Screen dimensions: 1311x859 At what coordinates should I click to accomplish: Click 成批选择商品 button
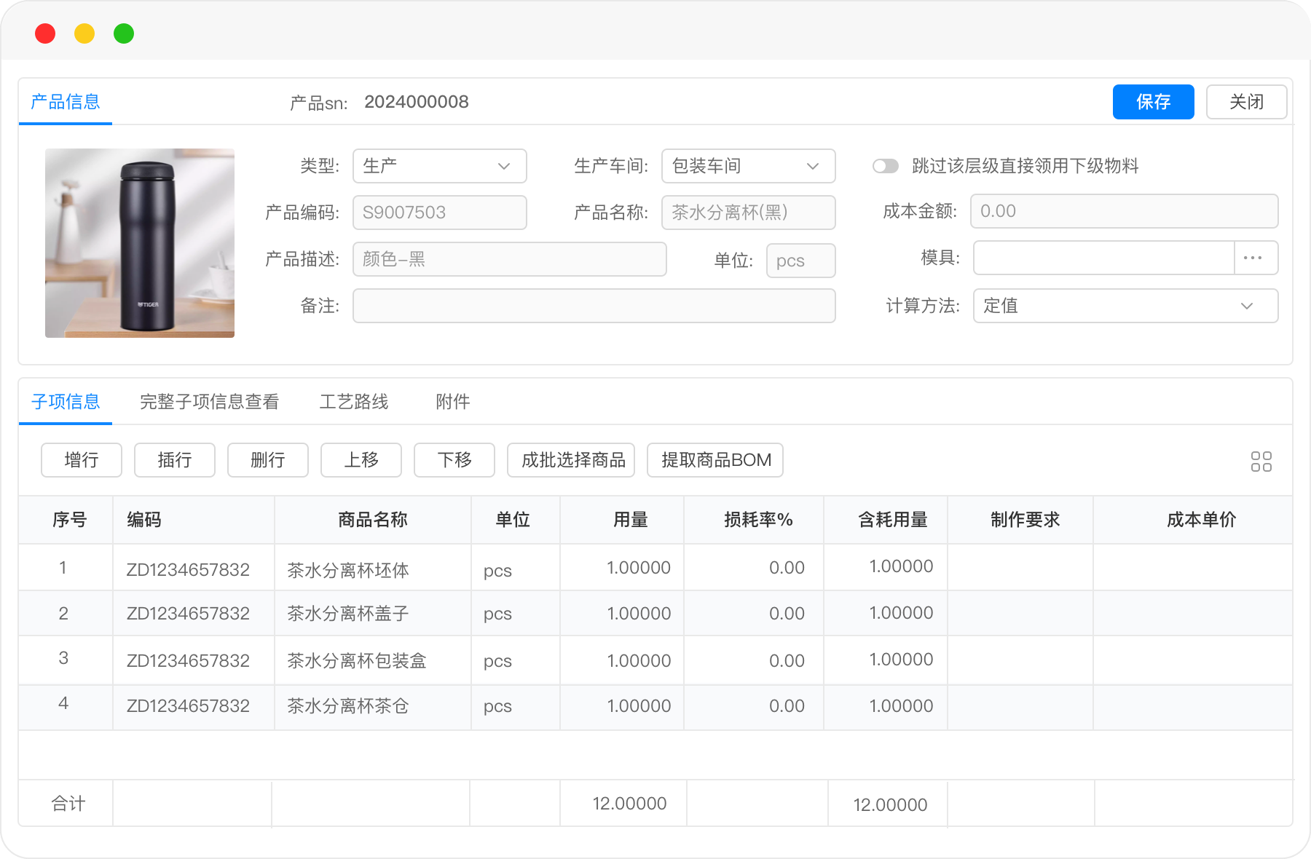[x=571, y=460]
